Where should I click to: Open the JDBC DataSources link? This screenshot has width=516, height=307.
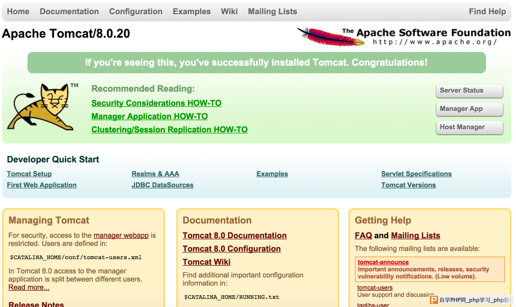pyautogui.click(x=162, y=185)
